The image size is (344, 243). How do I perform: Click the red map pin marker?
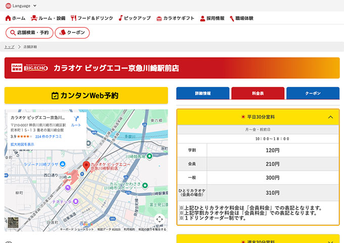[x=86, y=166]
